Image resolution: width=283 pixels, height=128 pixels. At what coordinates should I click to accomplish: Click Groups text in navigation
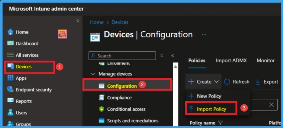coord(23,124)
